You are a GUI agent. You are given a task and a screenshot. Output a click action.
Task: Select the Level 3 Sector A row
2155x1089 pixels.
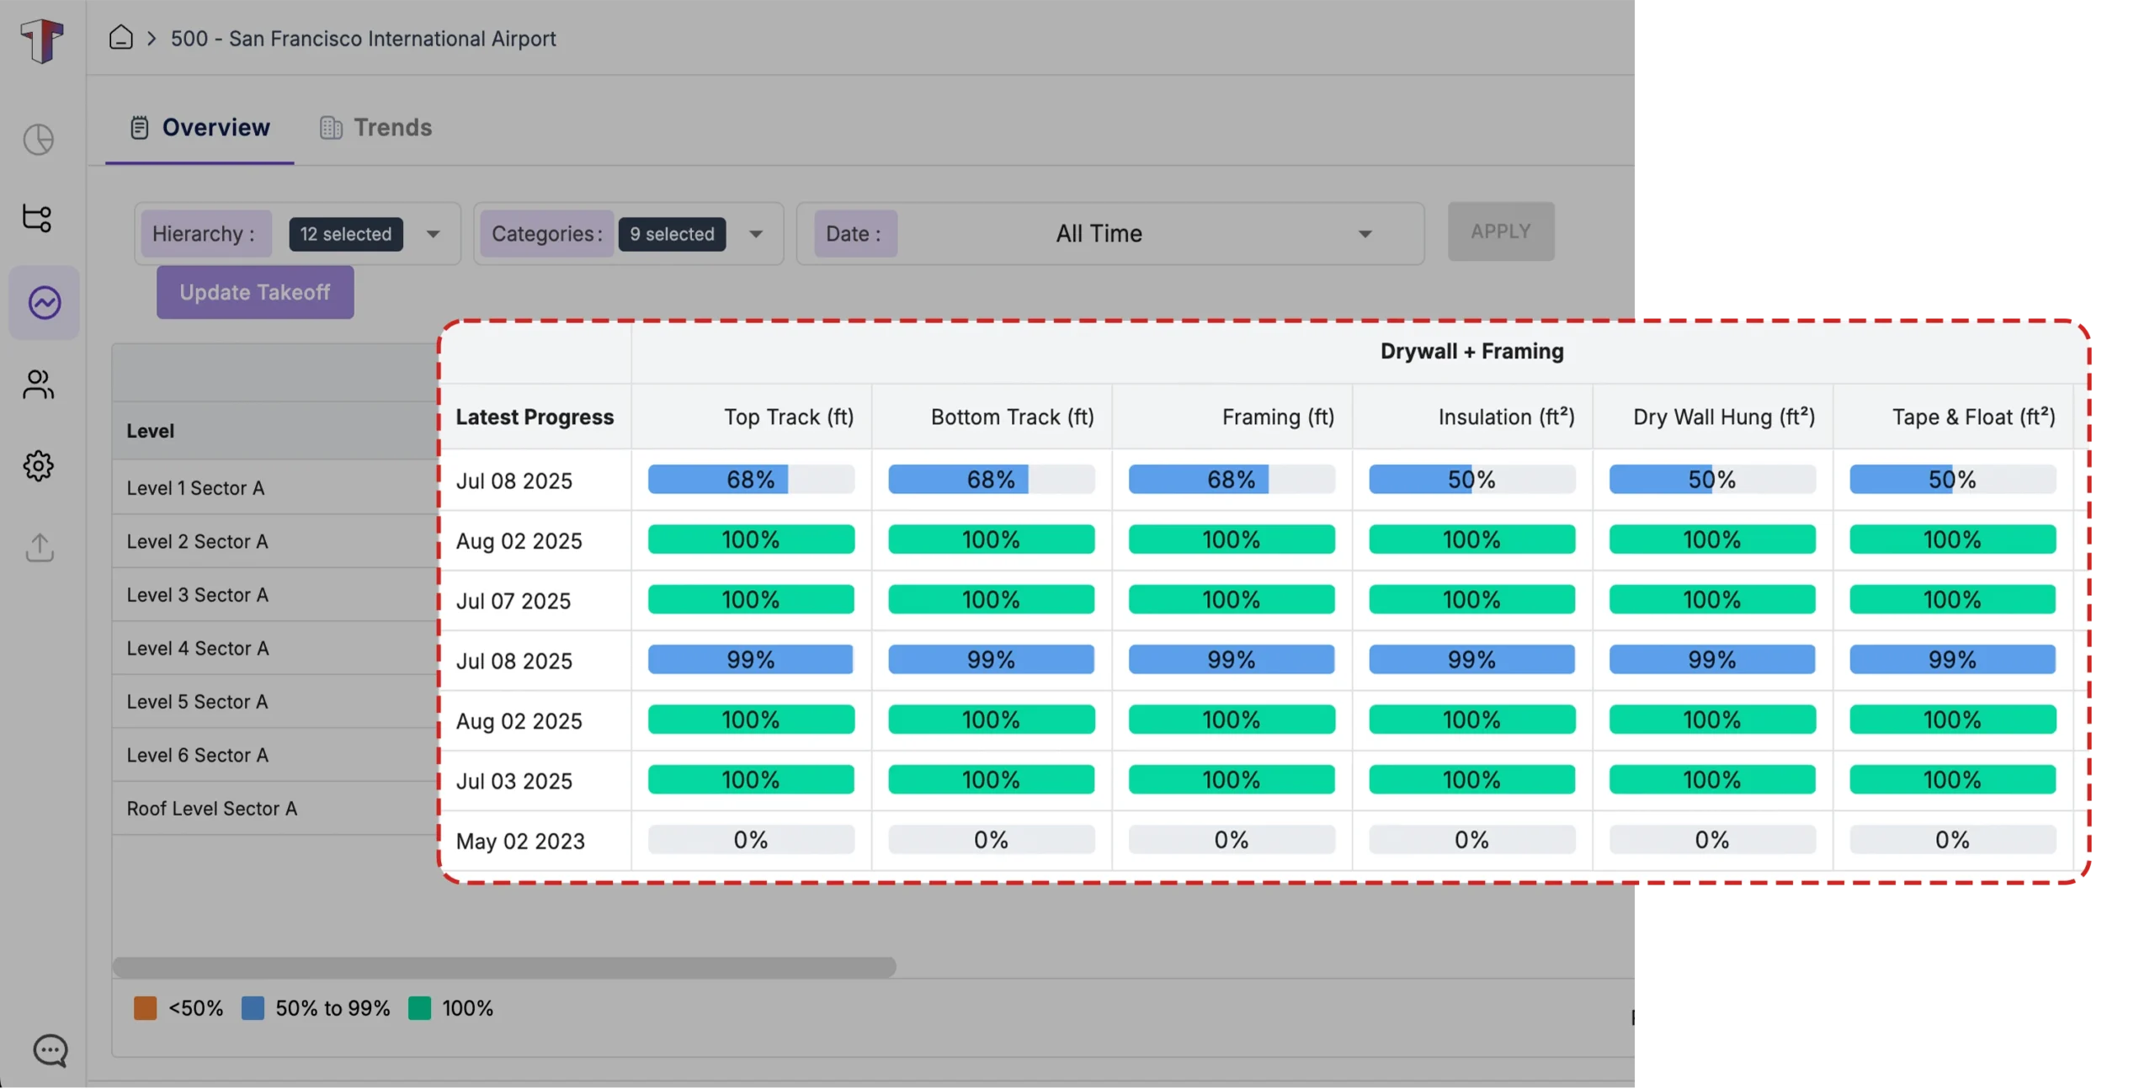pos(197,595)
